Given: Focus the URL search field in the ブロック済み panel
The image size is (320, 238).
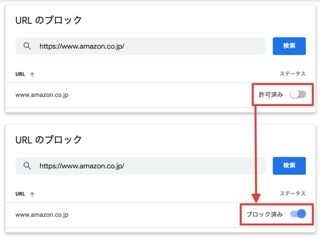Looking at the screenshot, I should pyautogui.click(x=141, y=166).
